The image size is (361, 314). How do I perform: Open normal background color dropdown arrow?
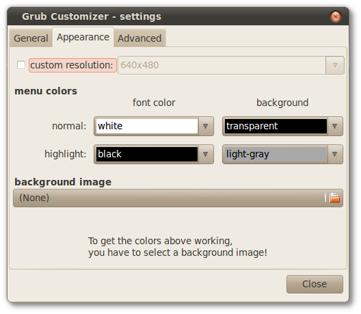click(335, 127)
